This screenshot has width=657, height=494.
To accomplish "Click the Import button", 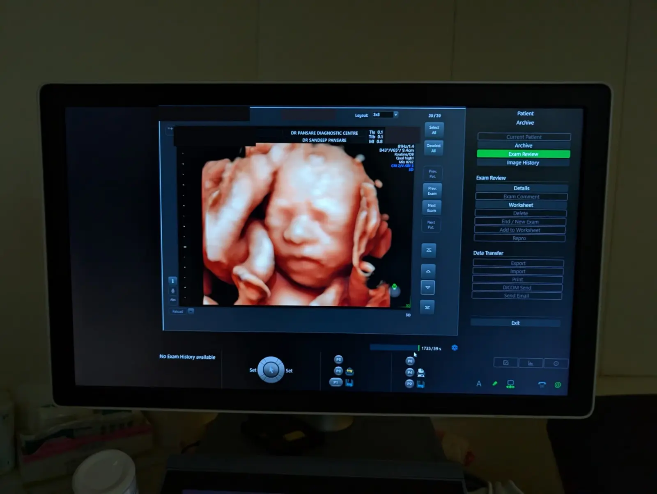I will pos(518,271).
